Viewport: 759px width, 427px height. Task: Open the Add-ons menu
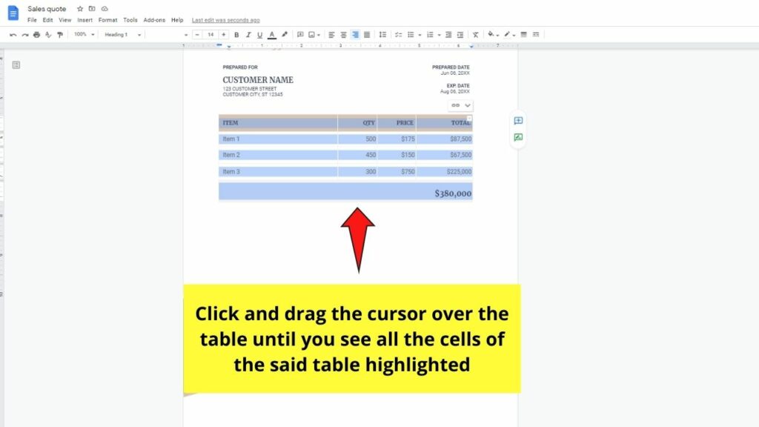[154, 20]
